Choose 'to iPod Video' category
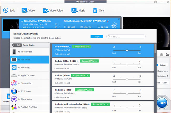 (x=30, y=67)
